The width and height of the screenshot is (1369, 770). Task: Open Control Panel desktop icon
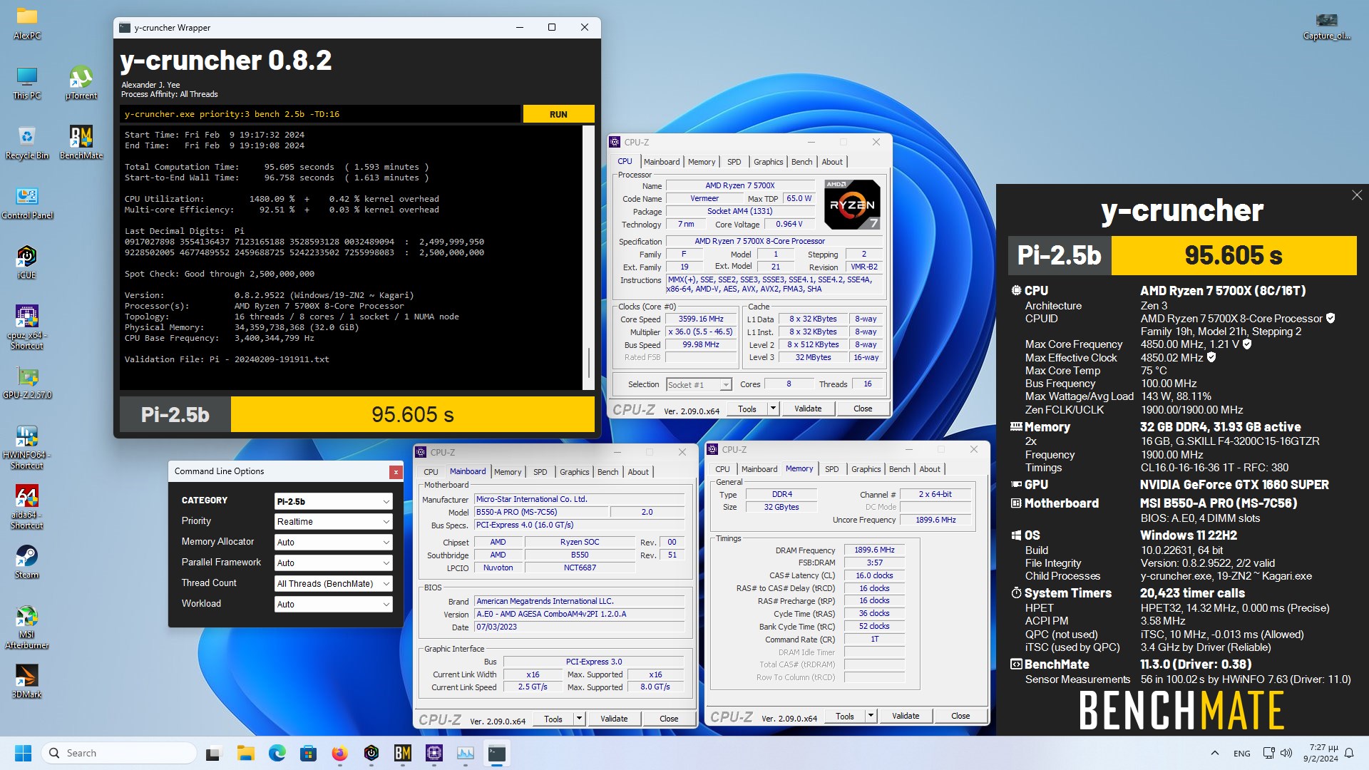click(27, 202)
